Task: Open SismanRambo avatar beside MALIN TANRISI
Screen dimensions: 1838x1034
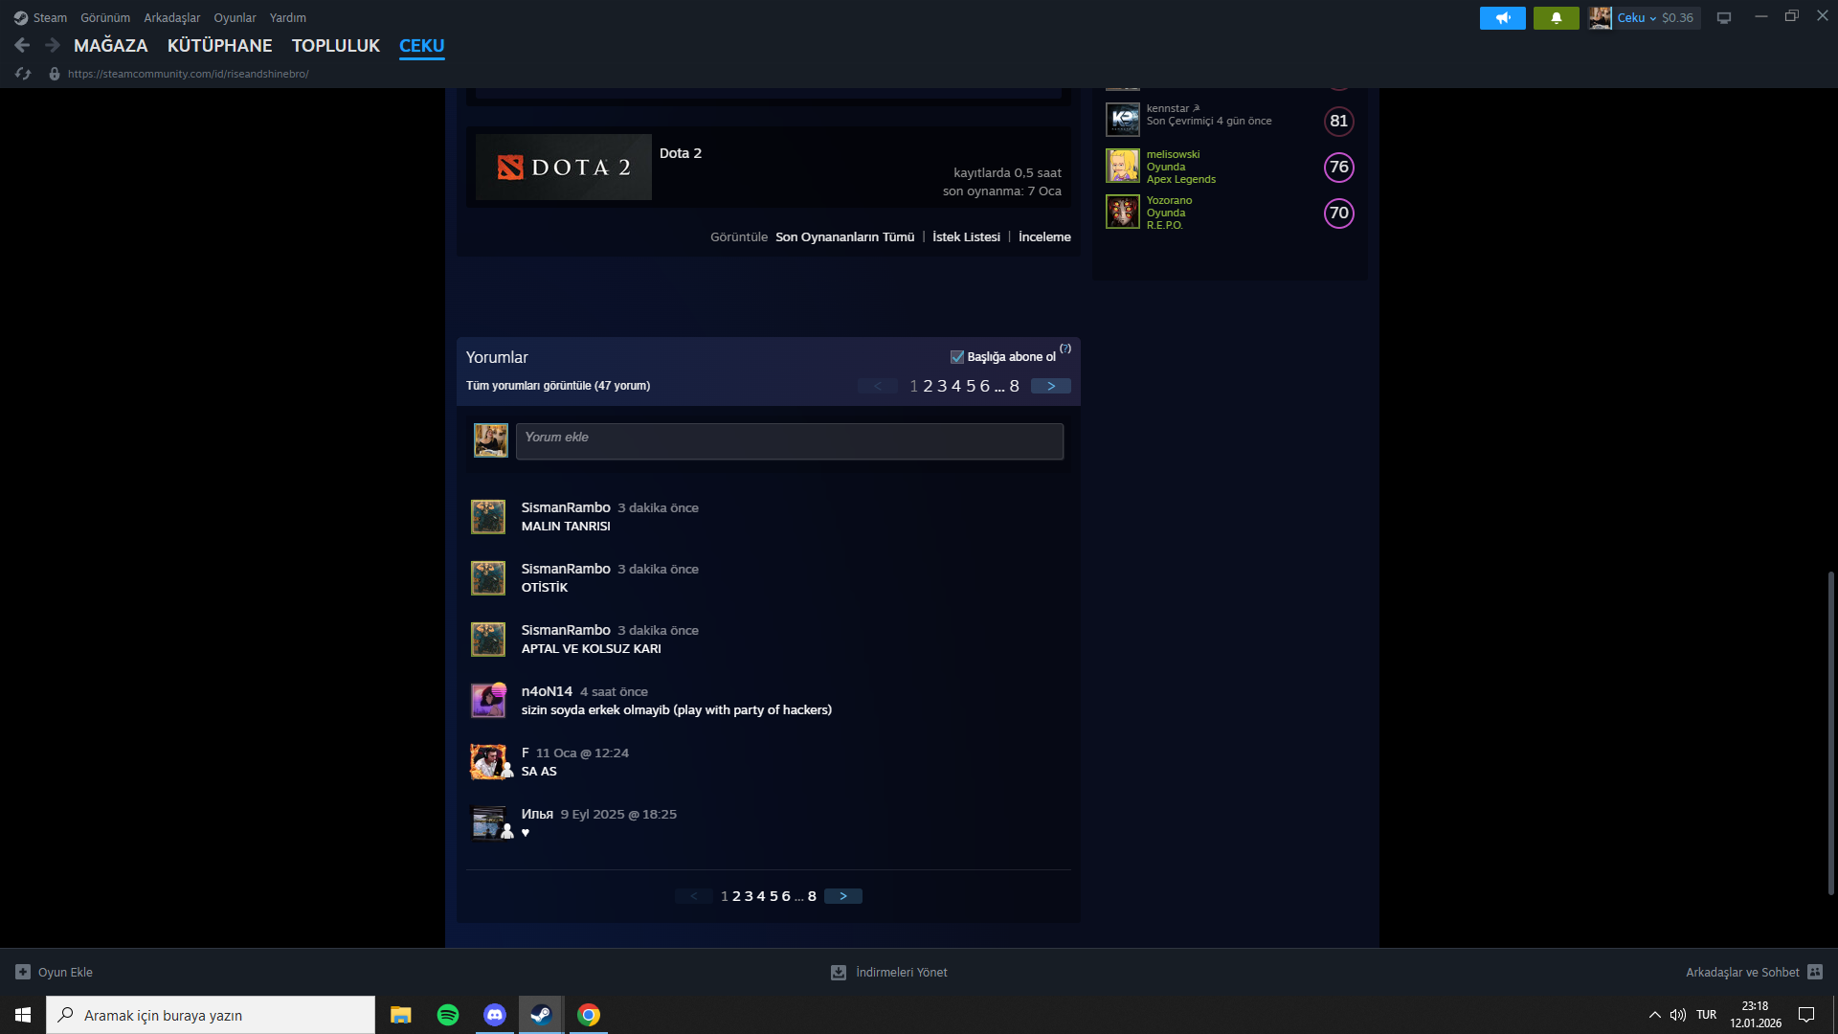Action: [x=488, y=517]
